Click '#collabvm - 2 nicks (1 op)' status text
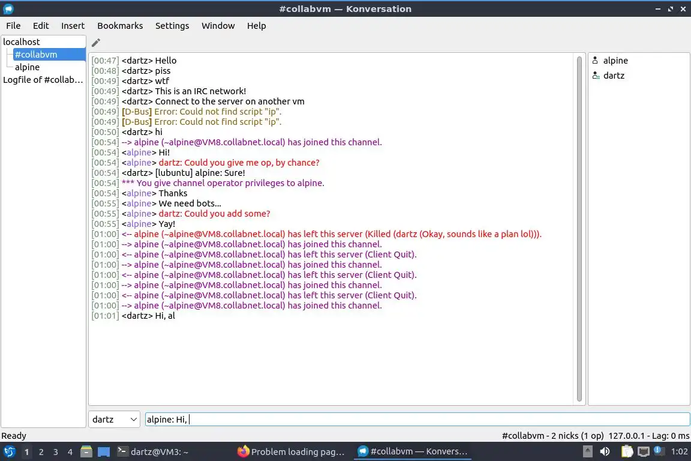The height and width of the screenshot is (461, 691). [552, 436]
